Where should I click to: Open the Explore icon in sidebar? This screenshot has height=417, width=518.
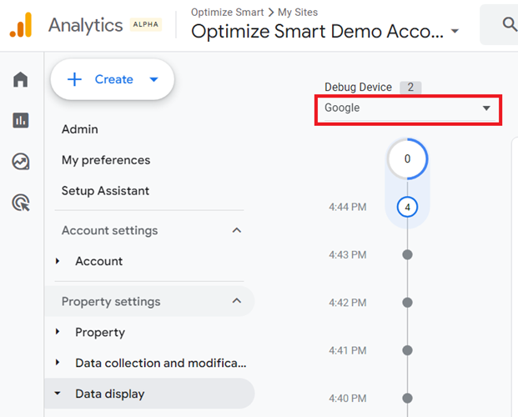21,161
